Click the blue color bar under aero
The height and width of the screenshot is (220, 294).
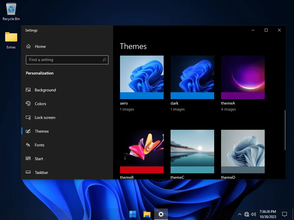(x=142, y=96)
